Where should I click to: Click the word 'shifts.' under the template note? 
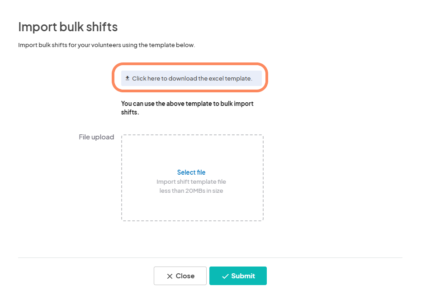[x=130, y=112]
